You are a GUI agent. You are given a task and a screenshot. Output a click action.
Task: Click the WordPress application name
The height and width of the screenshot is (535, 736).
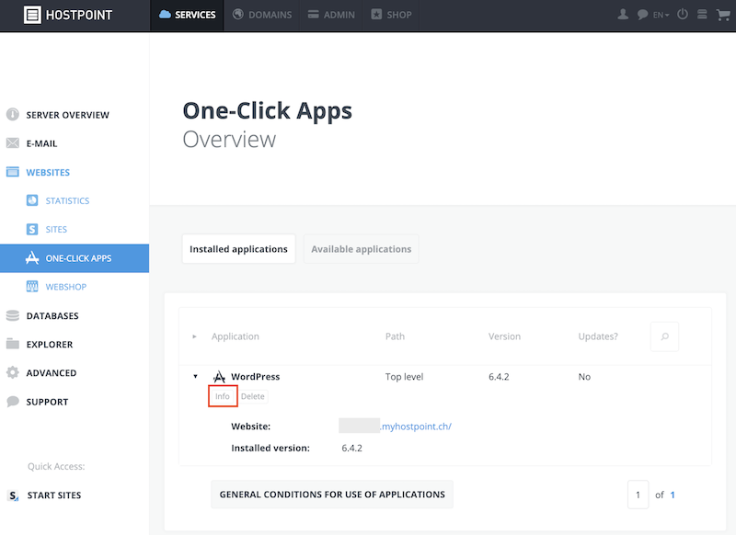point(256,377)
